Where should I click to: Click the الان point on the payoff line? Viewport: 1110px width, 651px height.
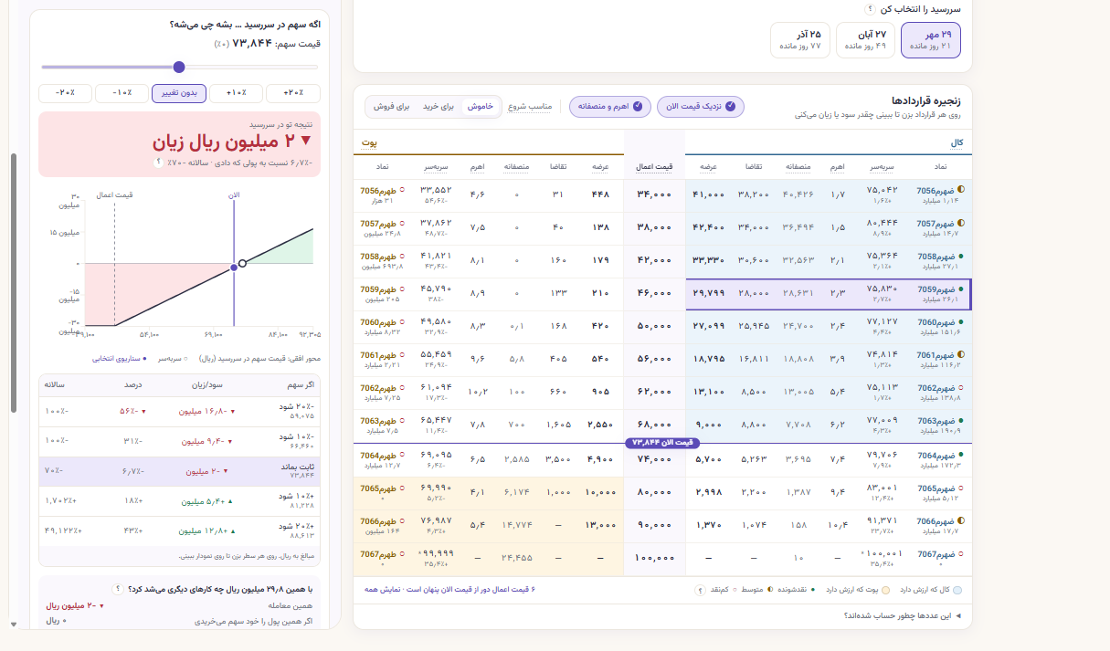pos(234,268)
